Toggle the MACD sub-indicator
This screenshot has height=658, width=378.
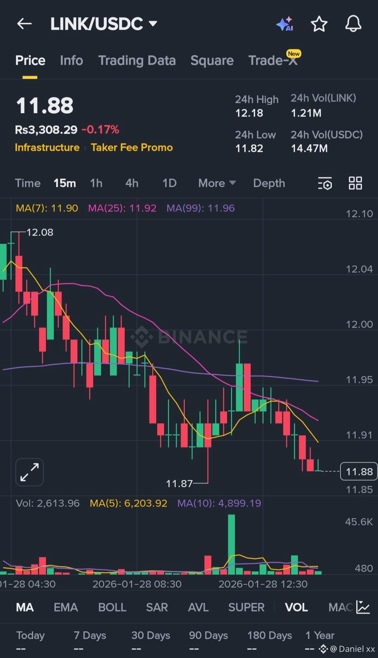[x=341, y=607]
